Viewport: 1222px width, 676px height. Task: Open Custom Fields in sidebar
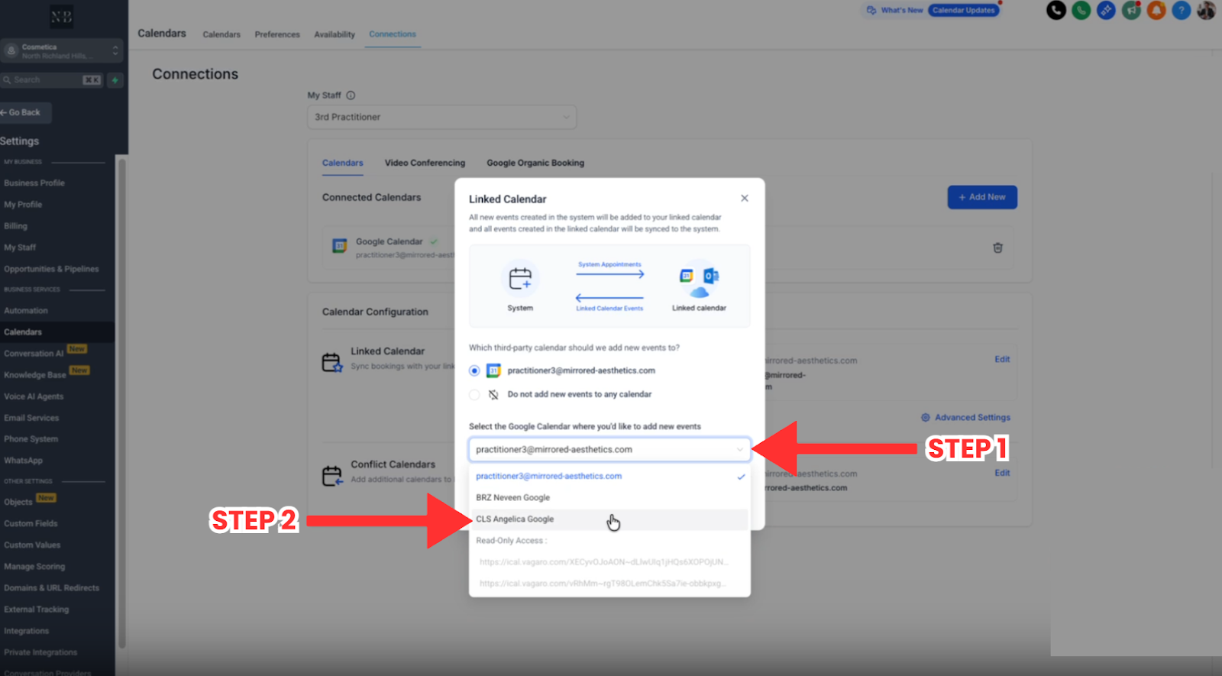(x=31, y=523)
